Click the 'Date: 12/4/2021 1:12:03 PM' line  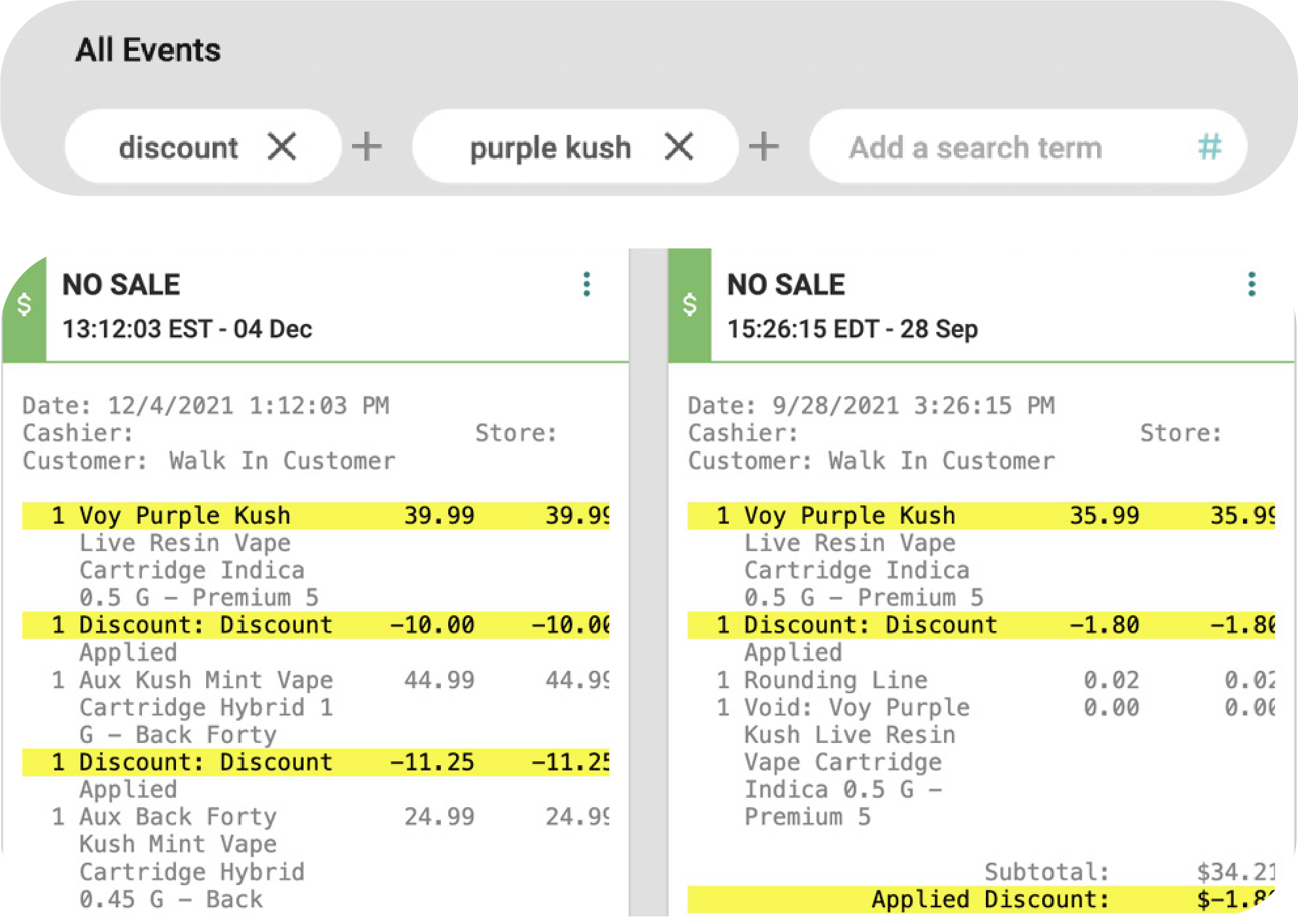click(x=206, y=405)
